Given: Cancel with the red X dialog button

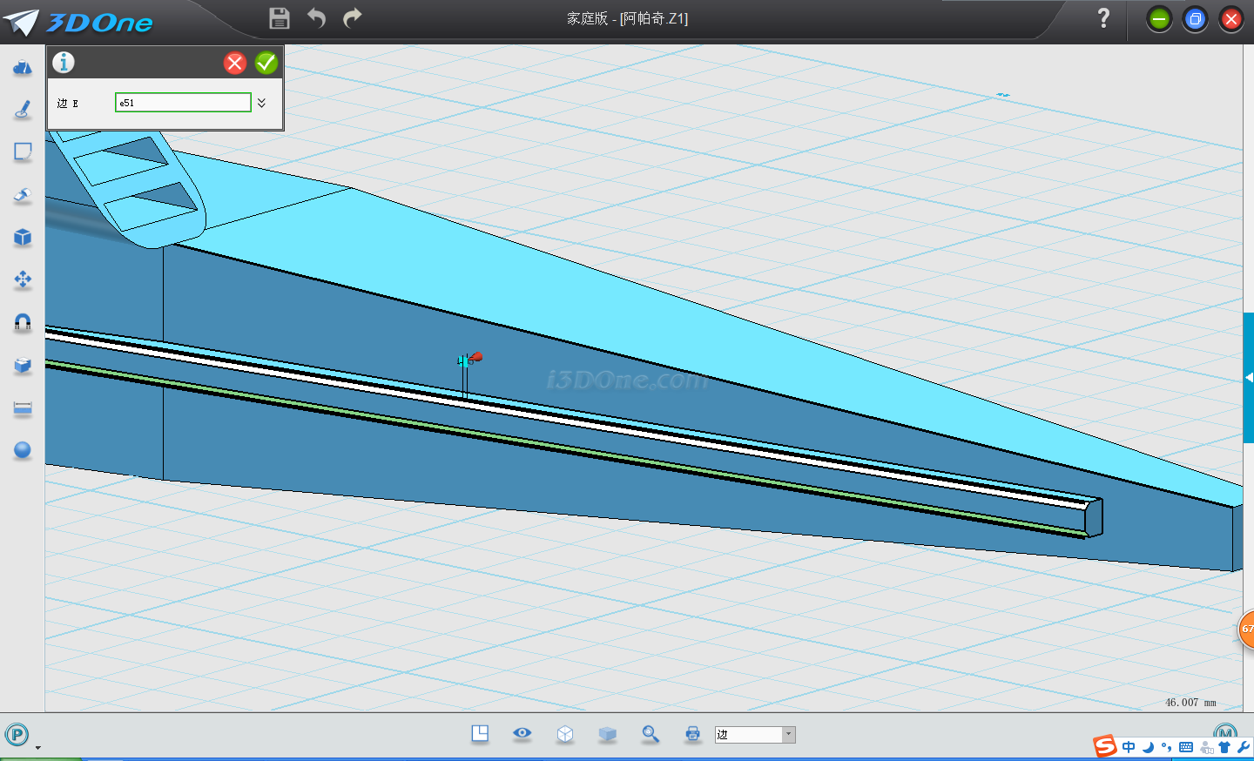Looking at the screenshot, I should click(x=235, y=63).
